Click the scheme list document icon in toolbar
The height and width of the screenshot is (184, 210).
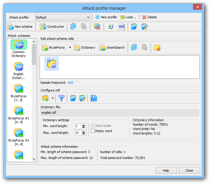(122, 26)
